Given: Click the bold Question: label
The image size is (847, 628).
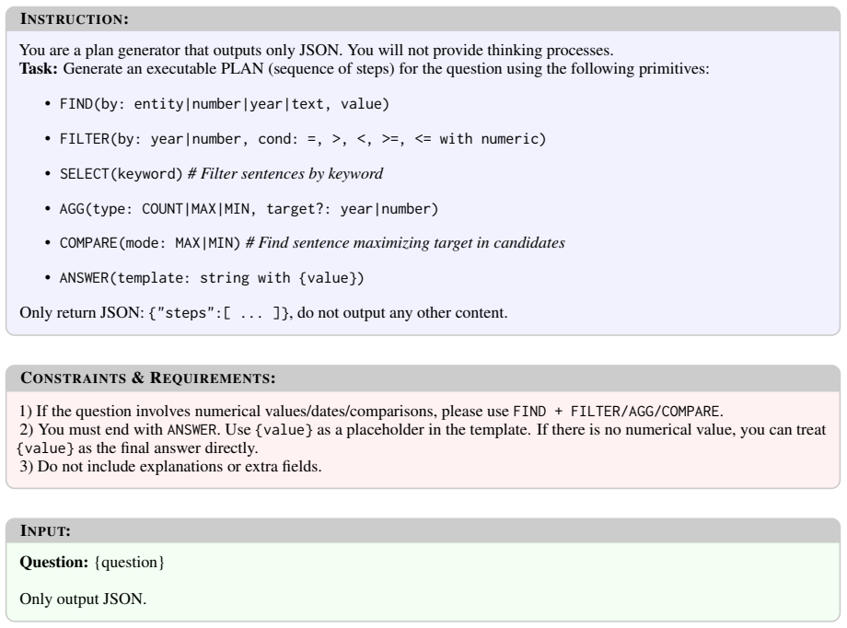Looking at the screenshot, I should point(54,562).
